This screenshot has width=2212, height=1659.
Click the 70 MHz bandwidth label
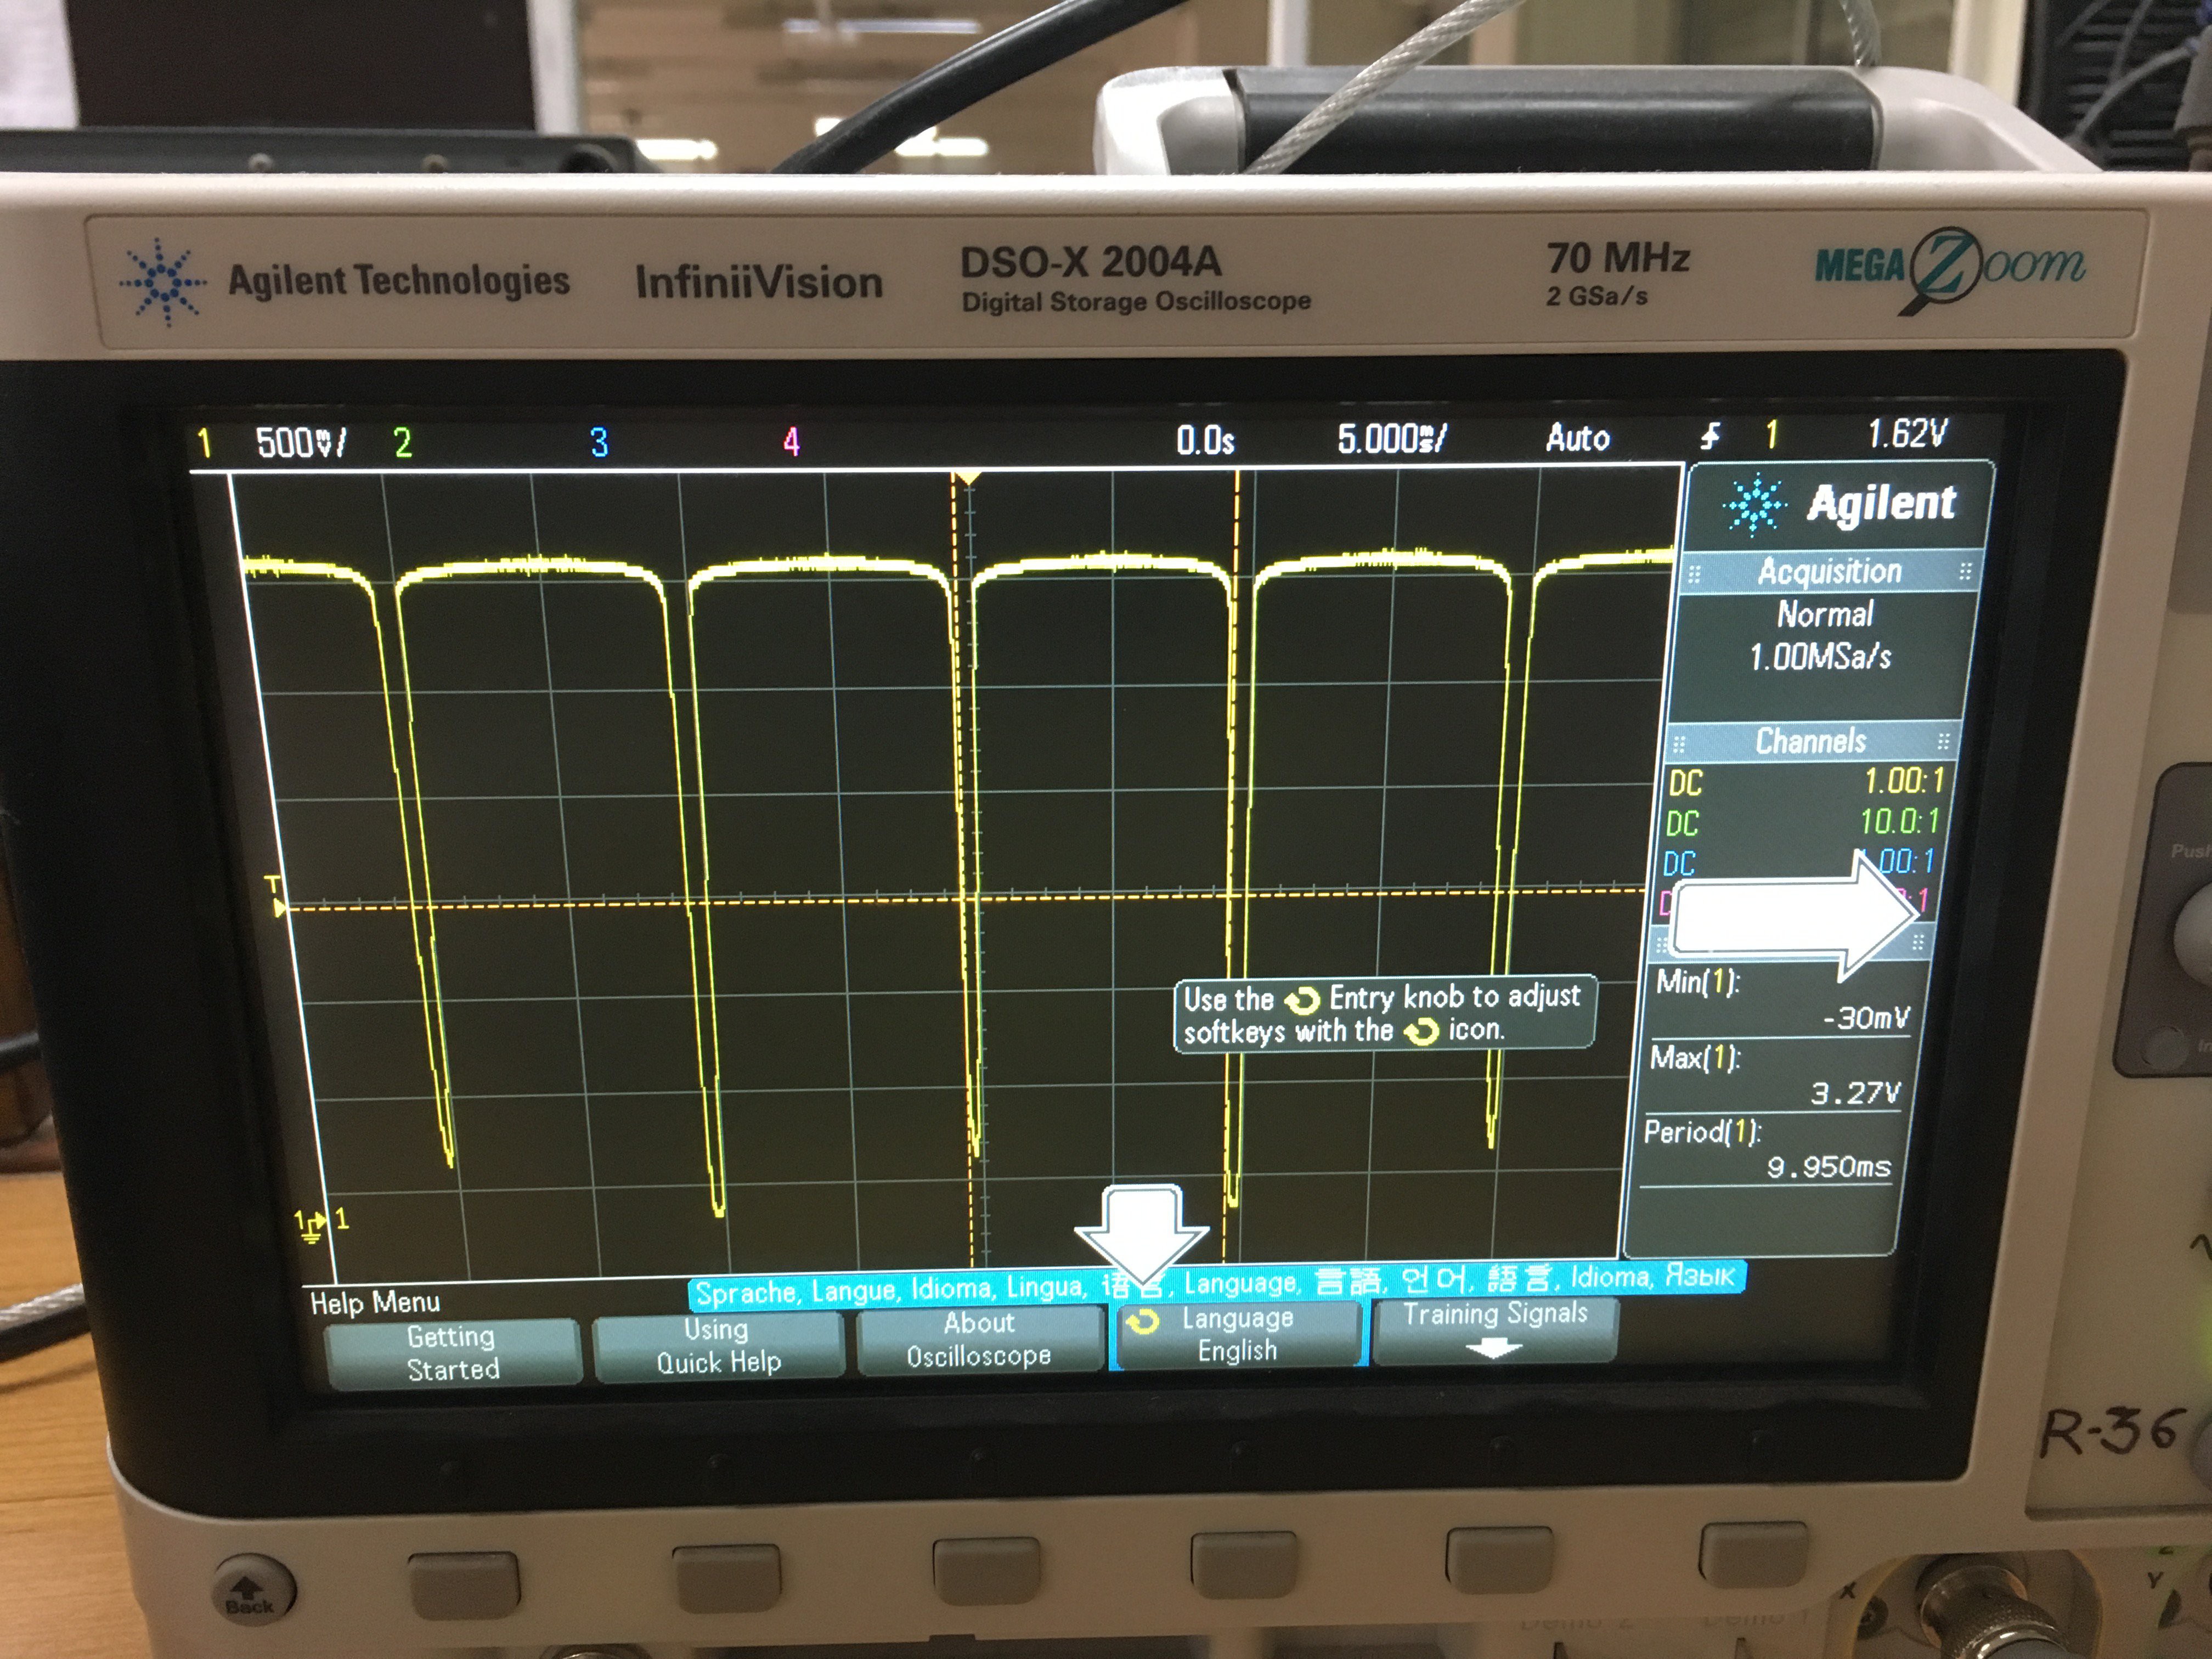1618,257
